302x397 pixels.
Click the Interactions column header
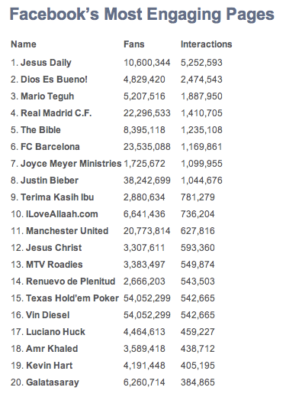click(206, 44)
